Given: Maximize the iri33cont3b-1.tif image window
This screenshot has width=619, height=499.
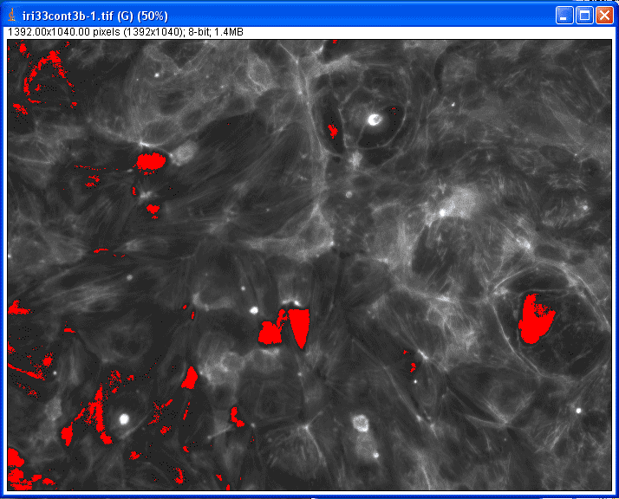Looking at the screenshot, I should pyautogui.click(x=584, y=16).
